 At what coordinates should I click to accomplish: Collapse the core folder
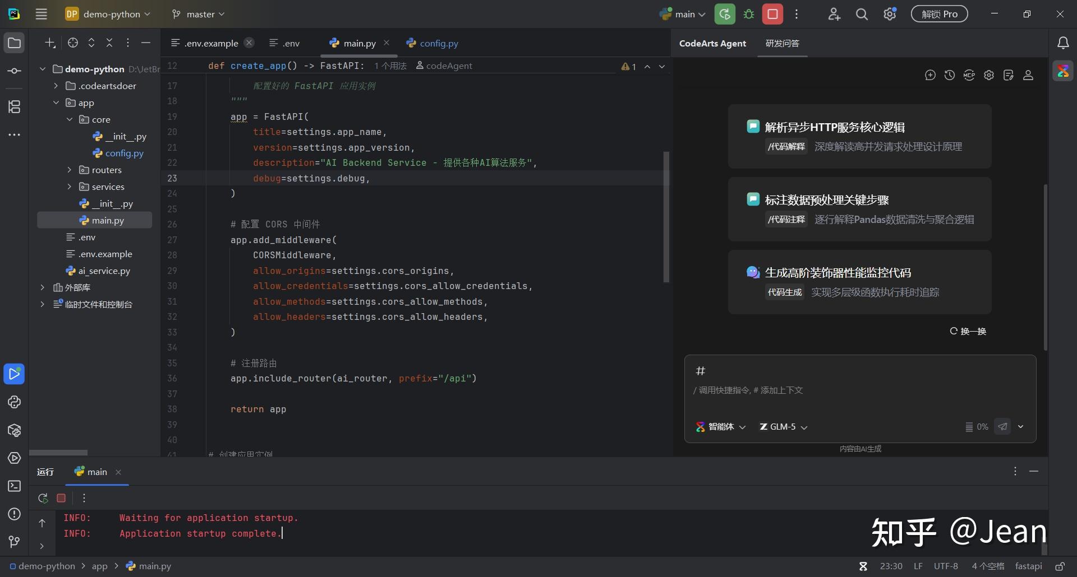click(x=69, y=119)
